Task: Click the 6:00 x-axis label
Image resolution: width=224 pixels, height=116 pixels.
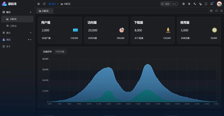Action: point(50,104)
